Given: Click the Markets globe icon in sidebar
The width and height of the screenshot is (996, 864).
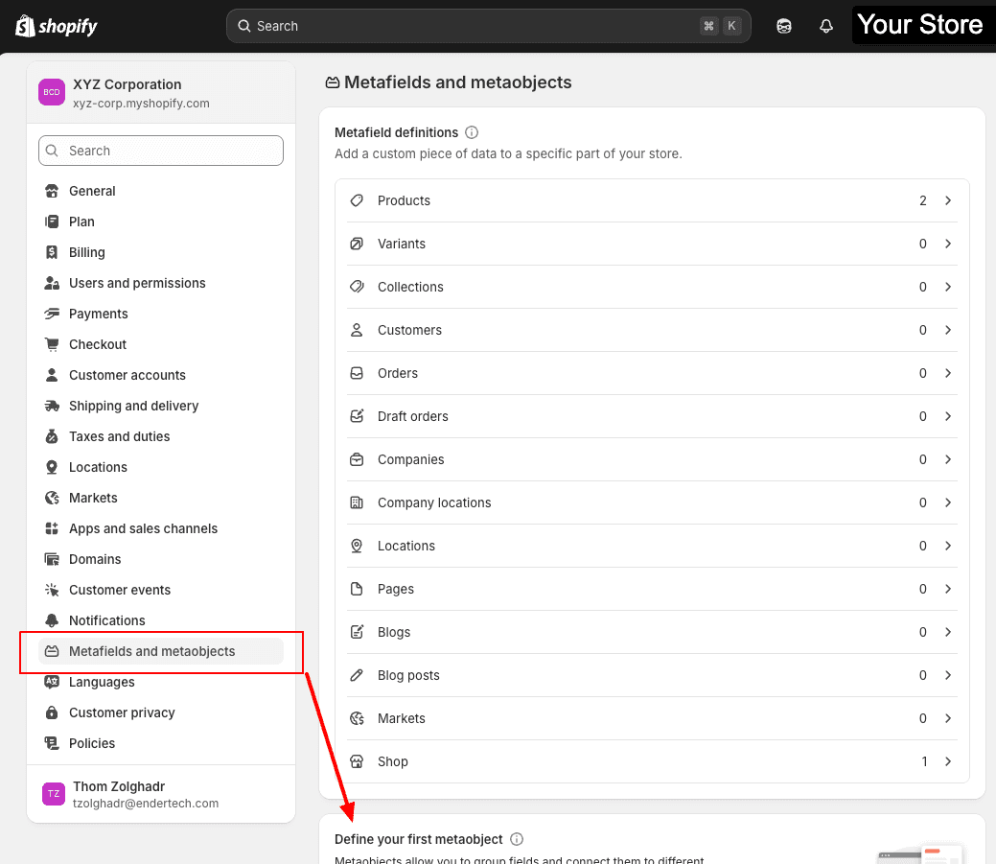Looking at the screenshot, I should [53, 498].
